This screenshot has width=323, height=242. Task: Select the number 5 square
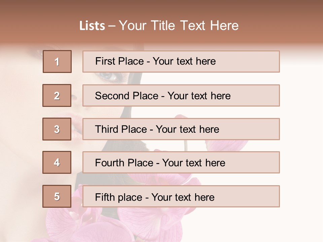tap(57, 196)
